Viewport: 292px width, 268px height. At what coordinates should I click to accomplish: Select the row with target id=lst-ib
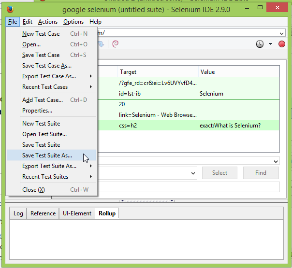(188, 94)
